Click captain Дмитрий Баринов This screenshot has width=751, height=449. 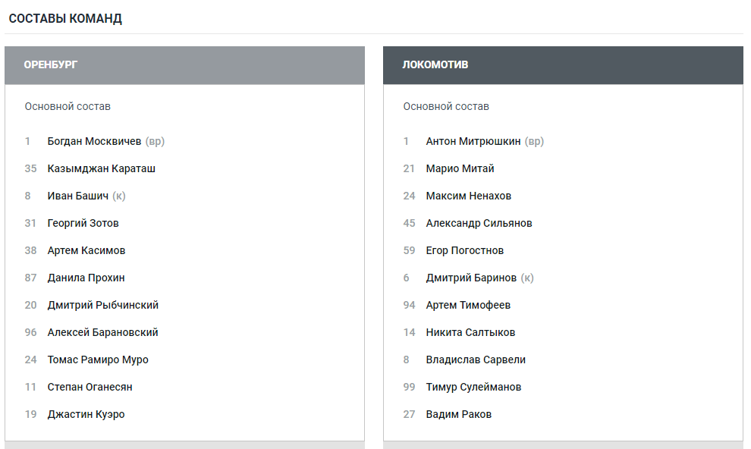[471, 278]
